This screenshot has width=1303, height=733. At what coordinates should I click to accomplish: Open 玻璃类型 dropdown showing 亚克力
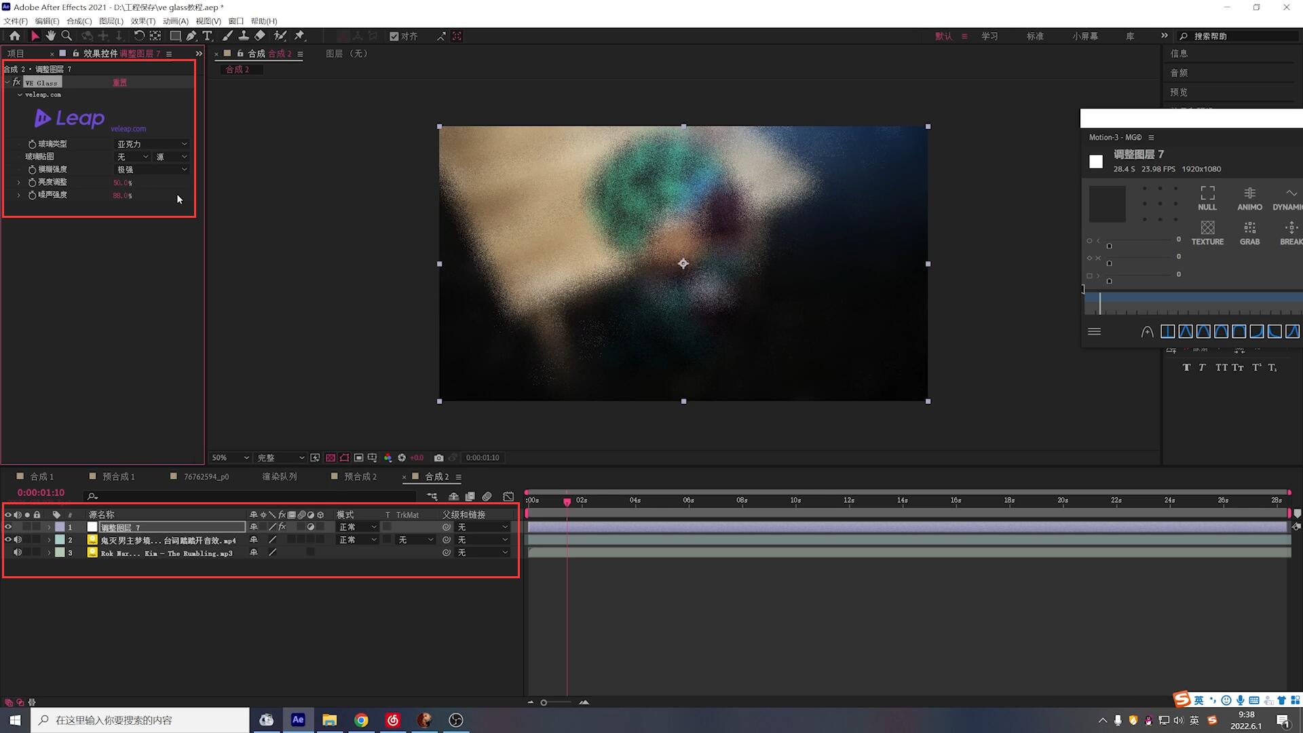point(152,145)
